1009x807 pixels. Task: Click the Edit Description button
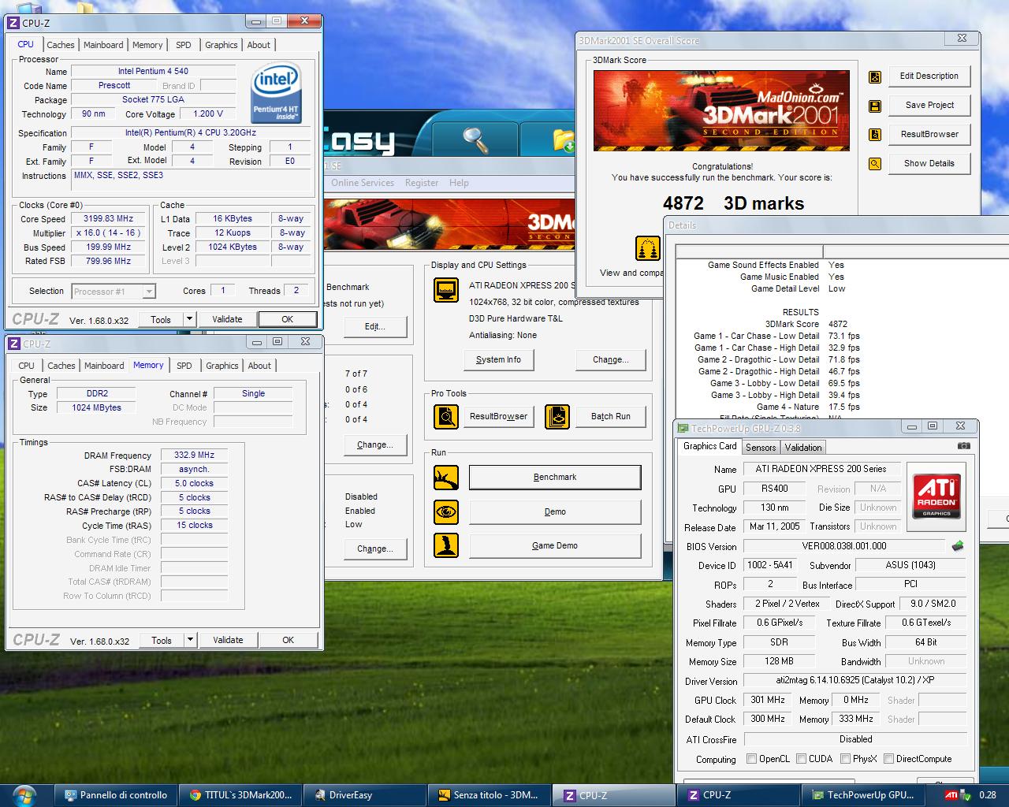929,76
